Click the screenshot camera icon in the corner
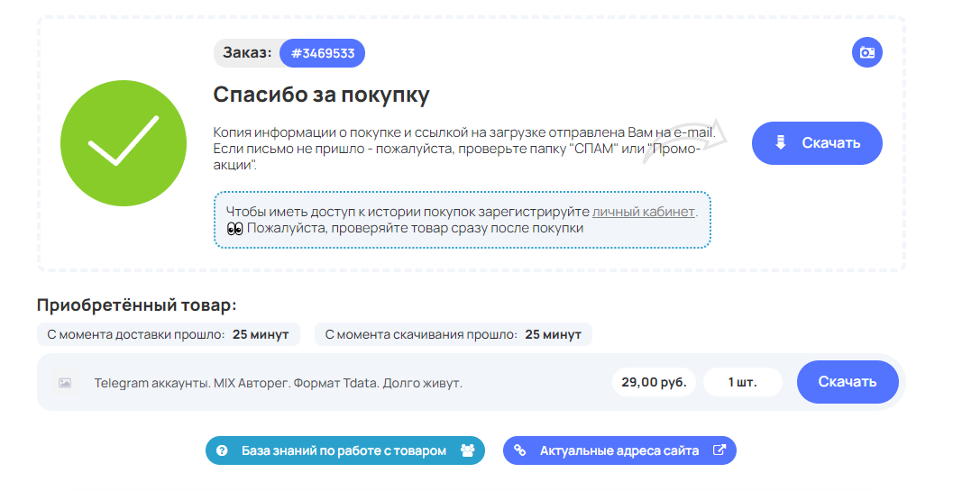 tap(866, 52)
